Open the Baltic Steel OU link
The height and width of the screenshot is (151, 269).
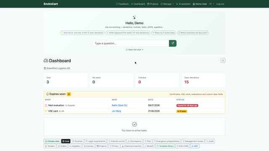coord(119,105)
